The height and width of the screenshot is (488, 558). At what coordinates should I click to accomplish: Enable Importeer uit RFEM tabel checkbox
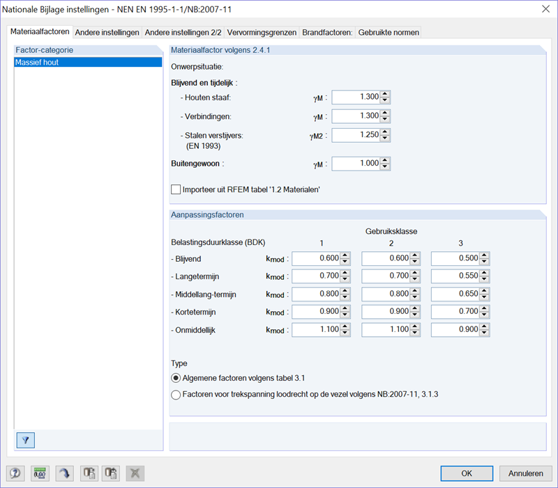176,189
